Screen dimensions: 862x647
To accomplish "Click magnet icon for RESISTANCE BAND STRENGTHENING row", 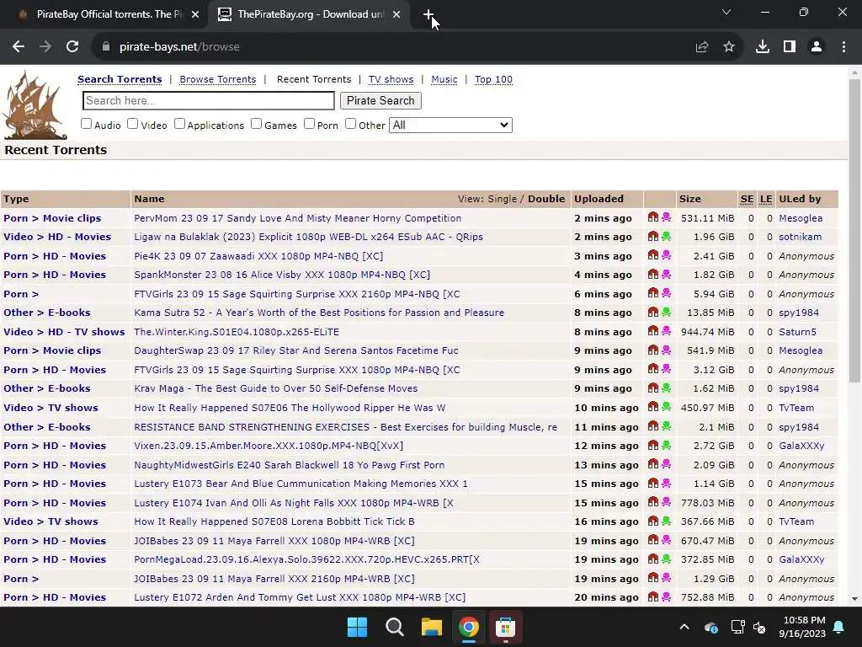I will tap(653, 426).
